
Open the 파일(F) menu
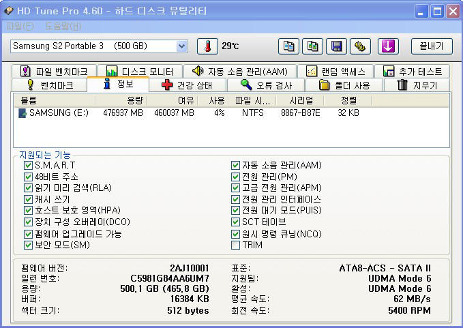(20, 27)
